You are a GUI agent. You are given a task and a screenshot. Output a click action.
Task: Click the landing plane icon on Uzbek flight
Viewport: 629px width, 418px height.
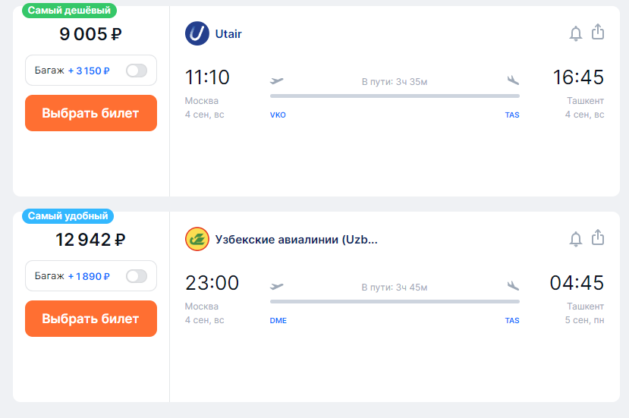[x=513, y=286]
